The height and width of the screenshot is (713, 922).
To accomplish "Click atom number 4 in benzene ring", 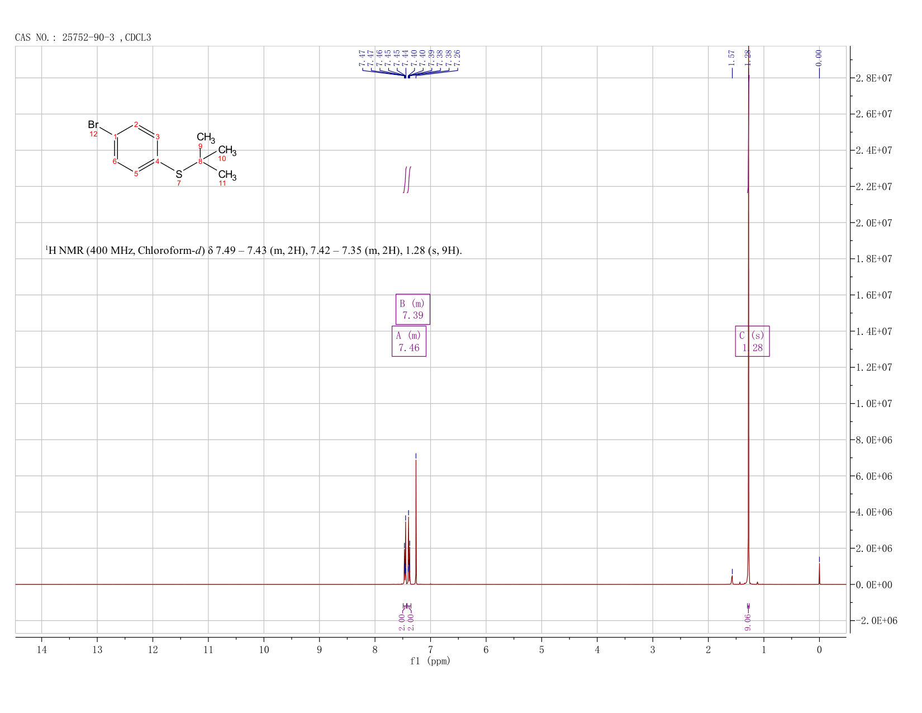I will (157, 162).
